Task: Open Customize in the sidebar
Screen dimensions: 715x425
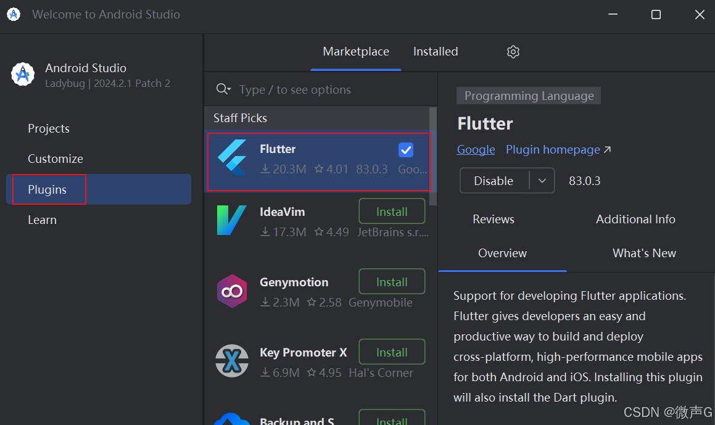Action: (56, 159)
